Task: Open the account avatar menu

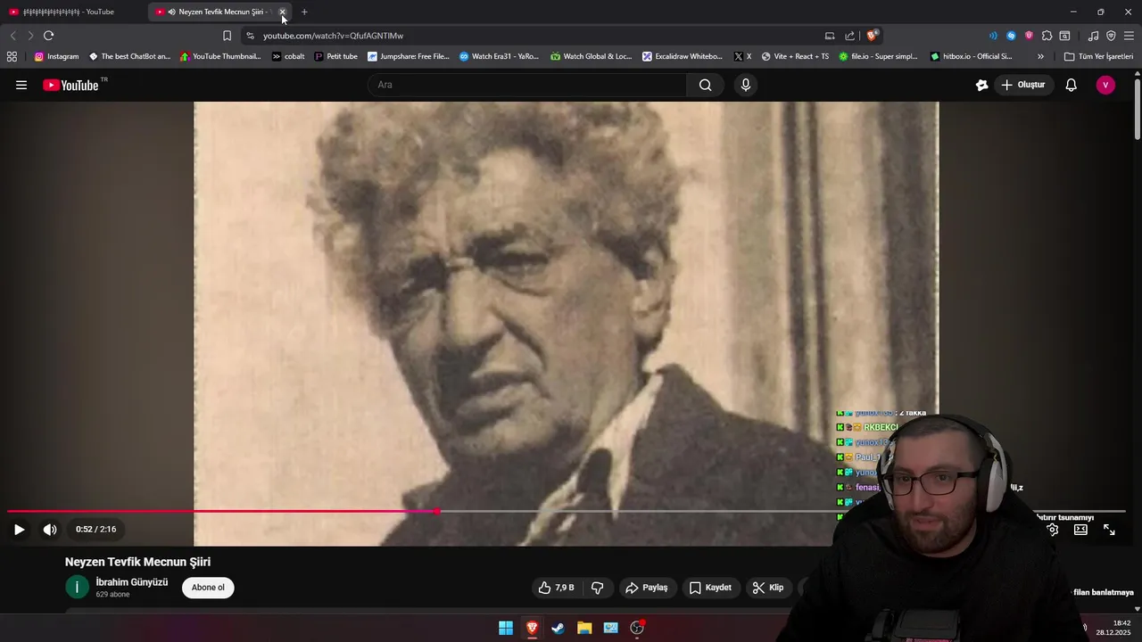Action: point(1105,85)
